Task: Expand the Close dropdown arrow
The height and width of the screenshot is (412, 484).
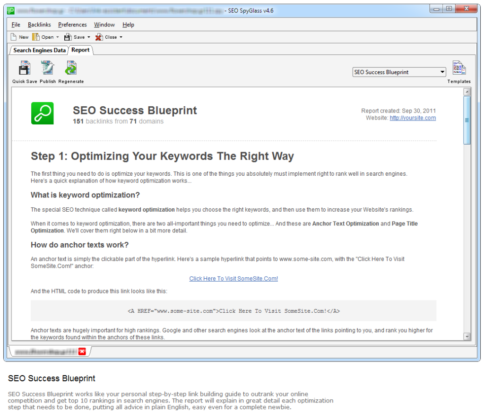Action: 121,37
